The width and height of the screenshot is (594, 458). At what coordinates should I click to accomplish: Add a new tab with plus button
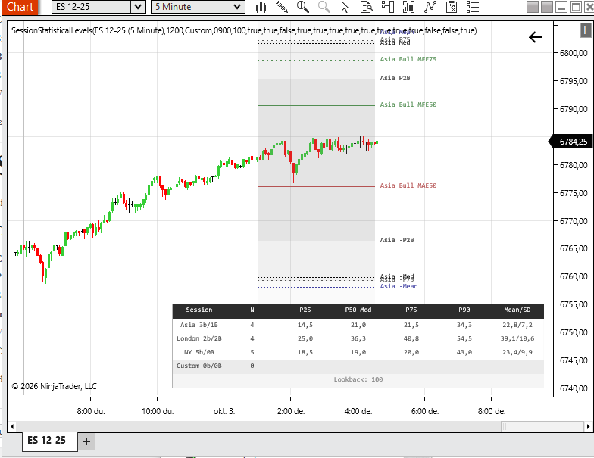coord(86,441)
